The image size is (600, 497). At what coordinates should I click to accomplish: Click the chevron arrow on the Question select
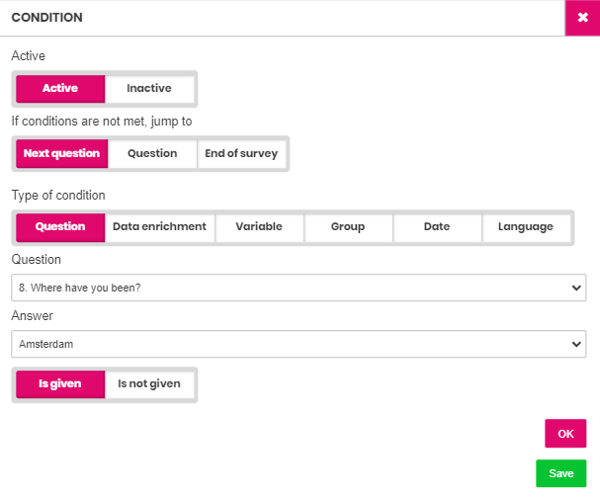click(576, 288)
